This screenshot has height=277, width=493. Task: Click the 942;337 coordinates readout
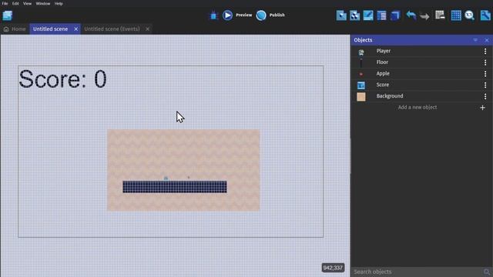tap(333, 268)
